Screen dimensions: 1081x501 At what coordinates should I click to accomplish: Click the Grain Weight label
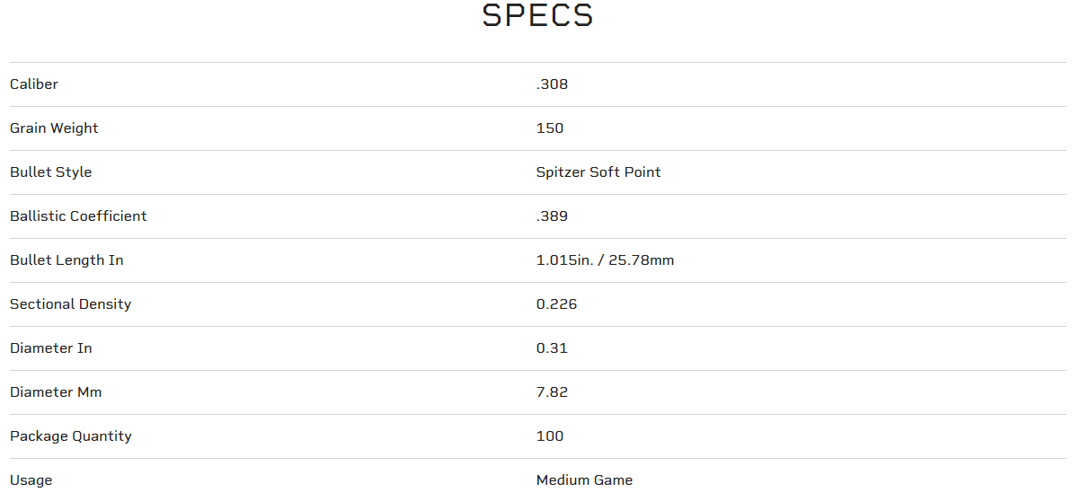point(54,128)
